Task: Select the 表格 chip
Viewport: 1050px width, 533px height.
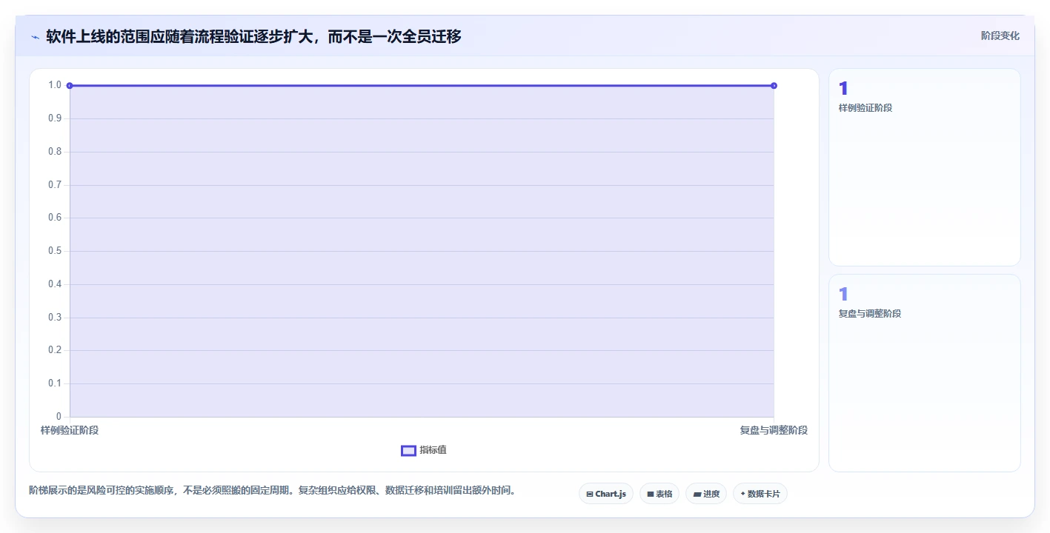Action: [x=659, y=494]
